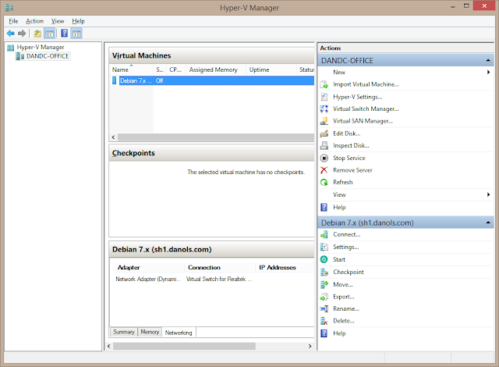
Task: Click the Help icon under Debian 7.x actions
Action: pos(324,333)
